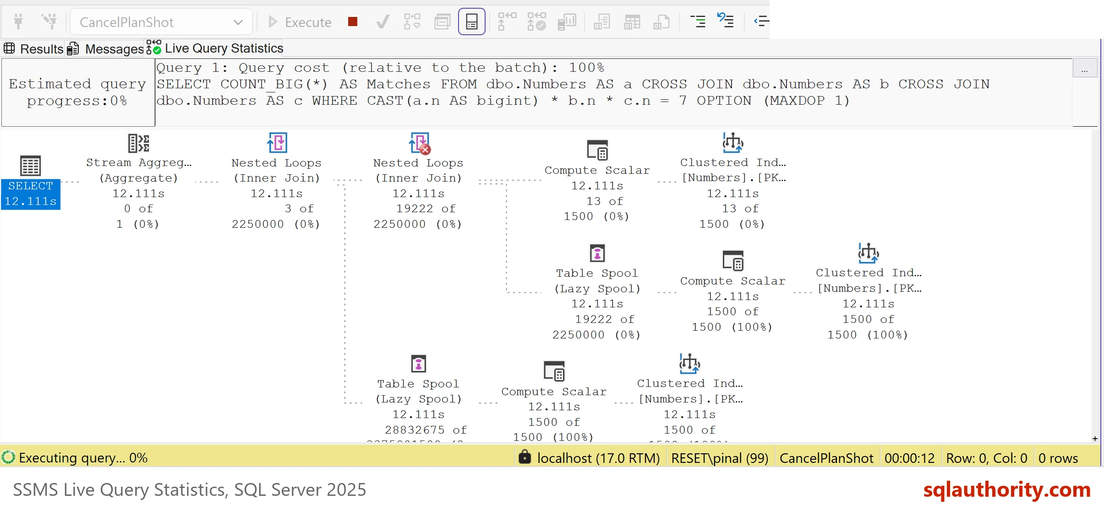1104x510 pixels.
Task: Click the Decrease Indent icon
Action: [761, 21]
